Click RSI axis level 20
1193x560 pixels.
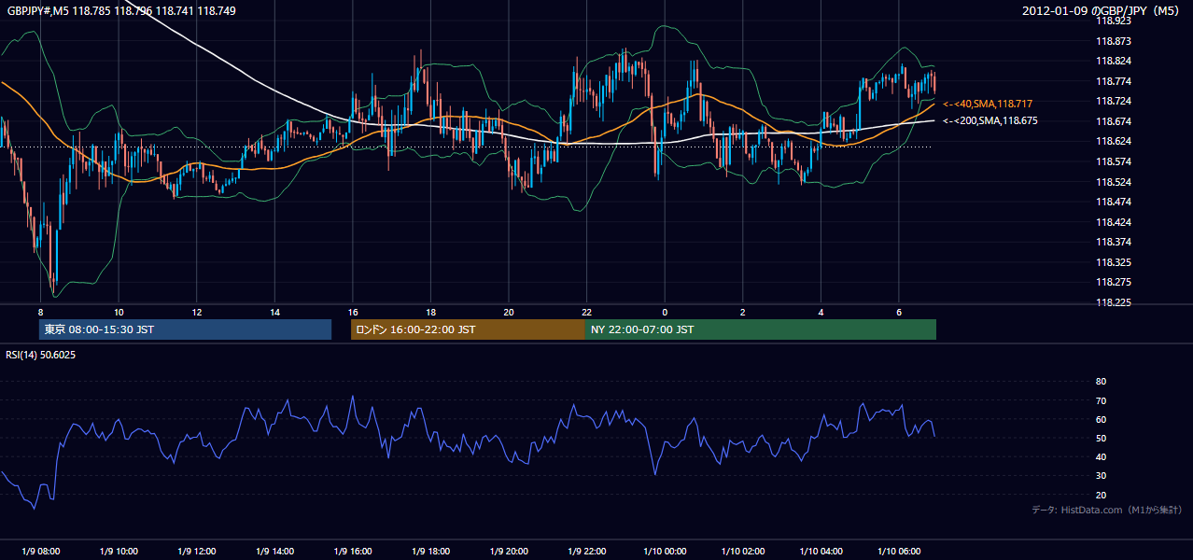(x=1101, y=495)
